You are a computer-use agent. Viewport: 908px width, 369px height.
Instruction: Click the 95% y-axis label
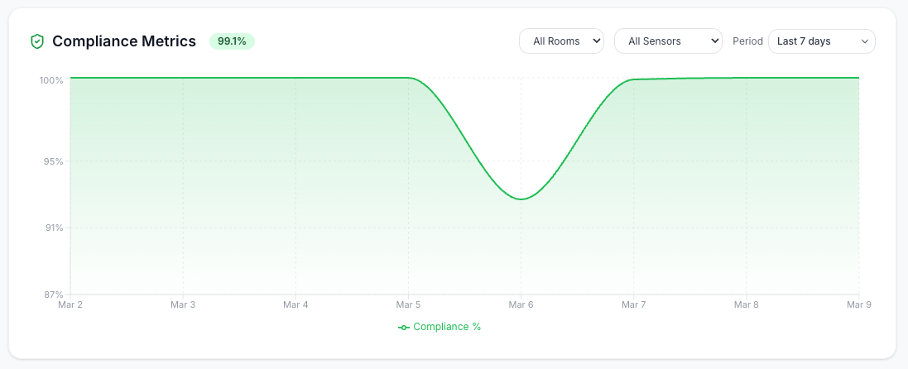pos(53,161)
